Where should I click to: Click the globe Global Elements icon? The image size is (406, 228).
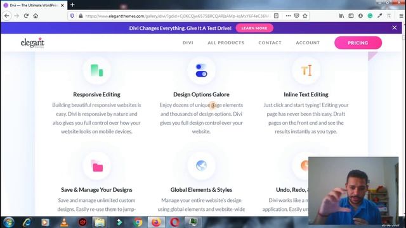pyautogui.click(x=201, y=166)
